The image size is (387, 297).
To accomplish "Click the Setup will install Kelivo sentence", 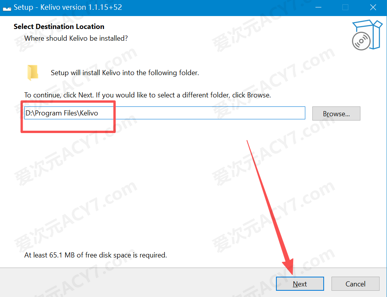I will 125,73.
